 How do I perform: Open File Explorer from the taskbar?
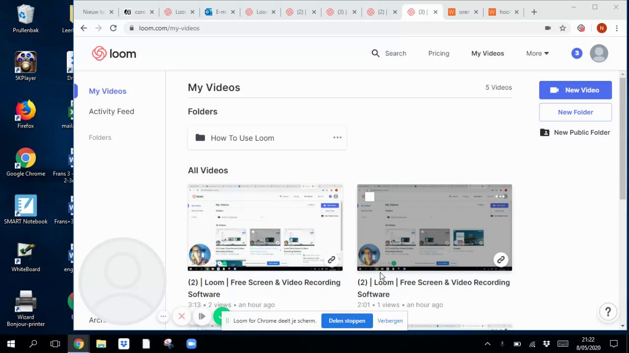coord(101,344)
